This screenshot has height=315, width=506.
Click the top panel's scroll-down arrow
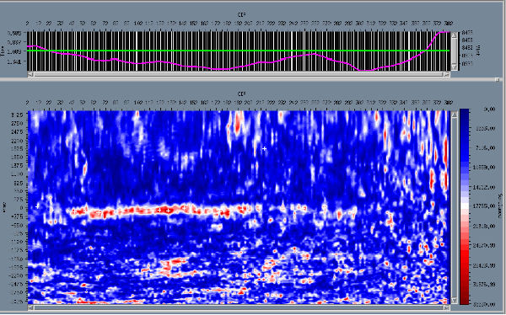tap(454, 67)
